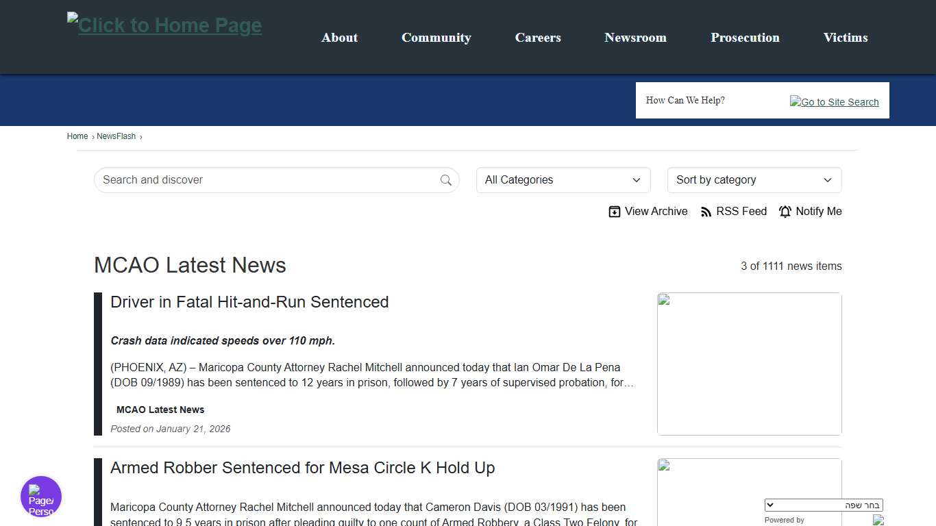
Task: Open the All Categories dropdown
Action: tap(563, 179)
